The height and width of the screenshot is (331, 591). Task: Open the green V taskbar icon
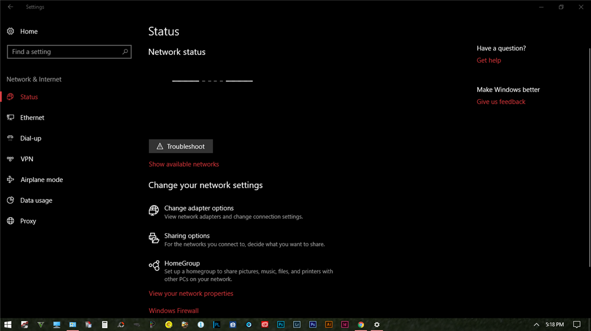click(40, 324)
